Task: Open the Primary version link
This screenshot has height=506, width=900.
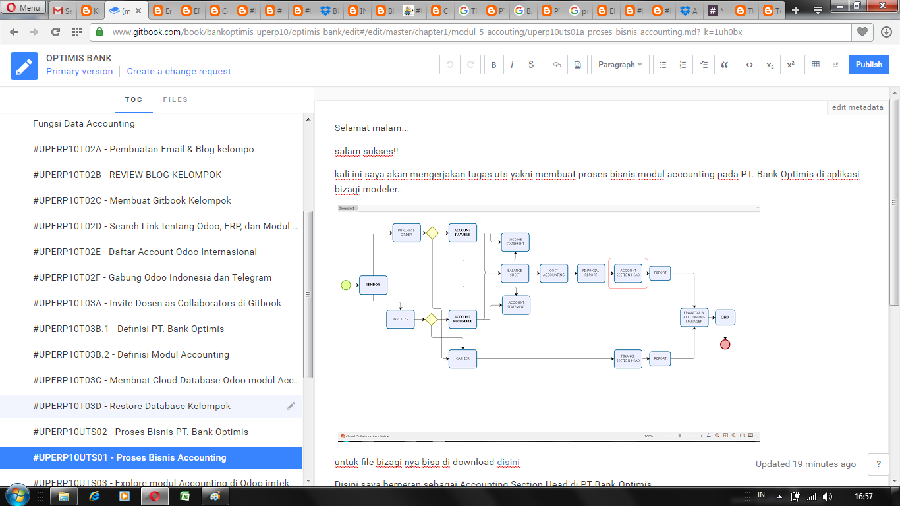Action: pos(79,71)
